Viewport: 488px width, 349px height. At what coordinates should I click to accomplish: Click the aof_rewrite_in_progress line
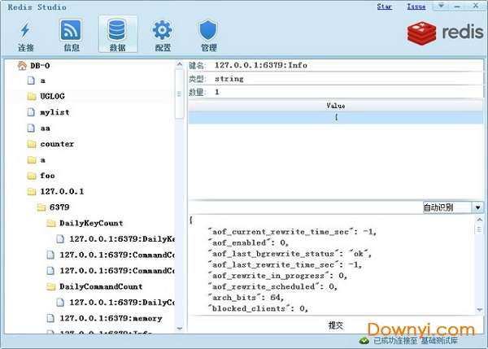coord(278,276)
